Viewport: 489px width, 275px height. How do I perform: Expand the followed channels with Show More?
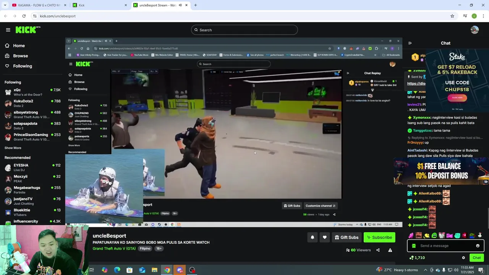point(13,148)
